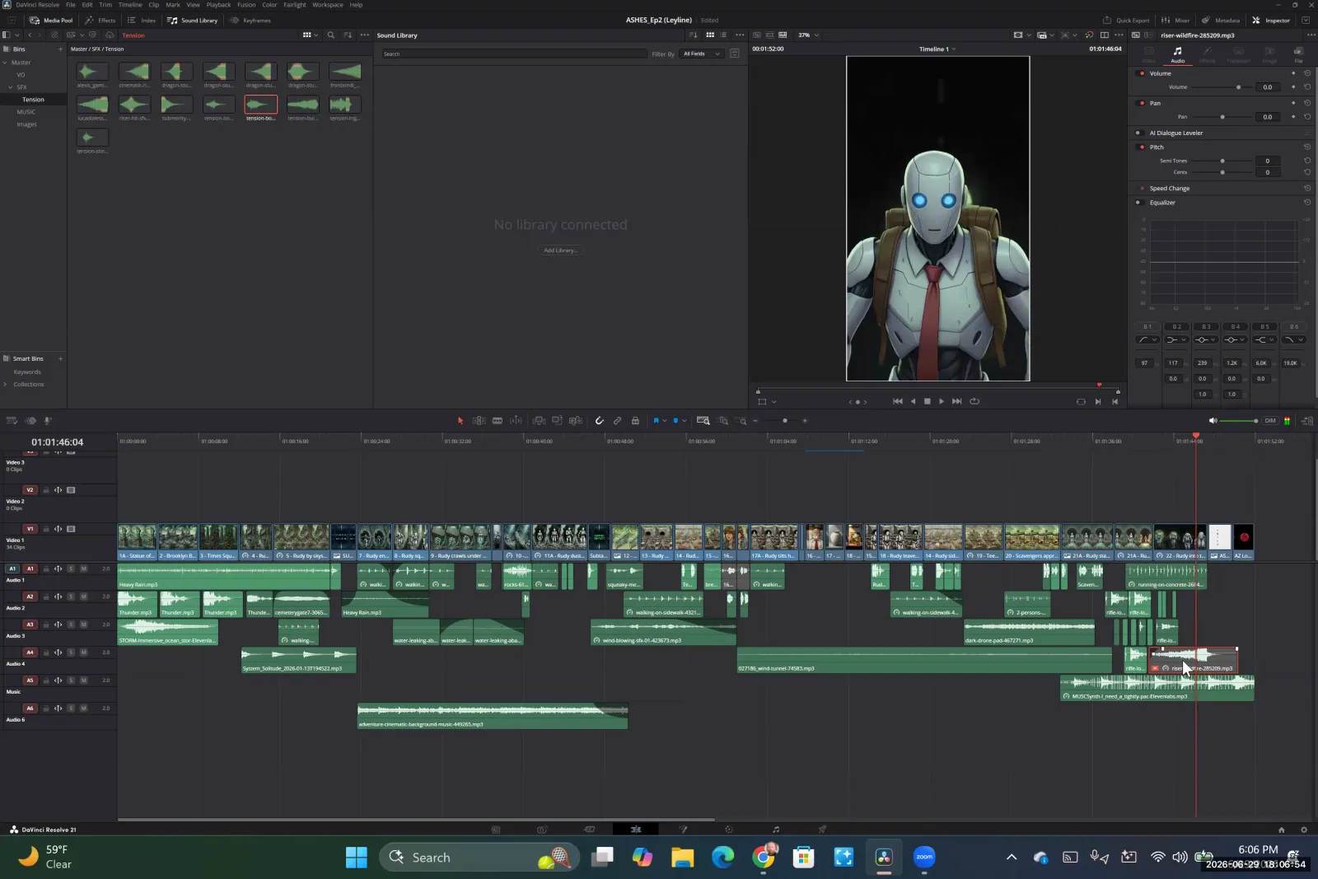
Task: Open the viewer zoom 37% dropdown
Action: 808,35
